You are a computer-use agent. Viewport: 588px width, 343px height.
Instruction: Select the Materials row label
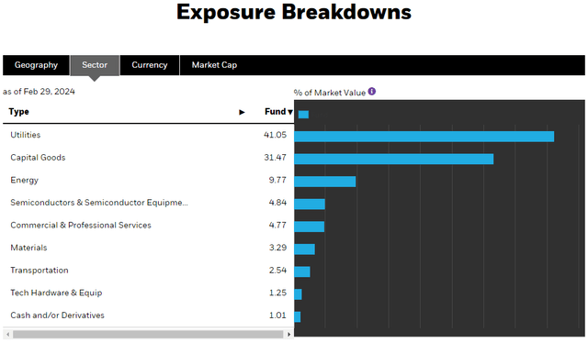click(x=28, y=248)
